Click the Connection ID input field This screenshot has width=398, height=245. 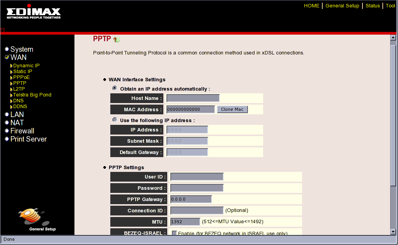tap(197, 210)
